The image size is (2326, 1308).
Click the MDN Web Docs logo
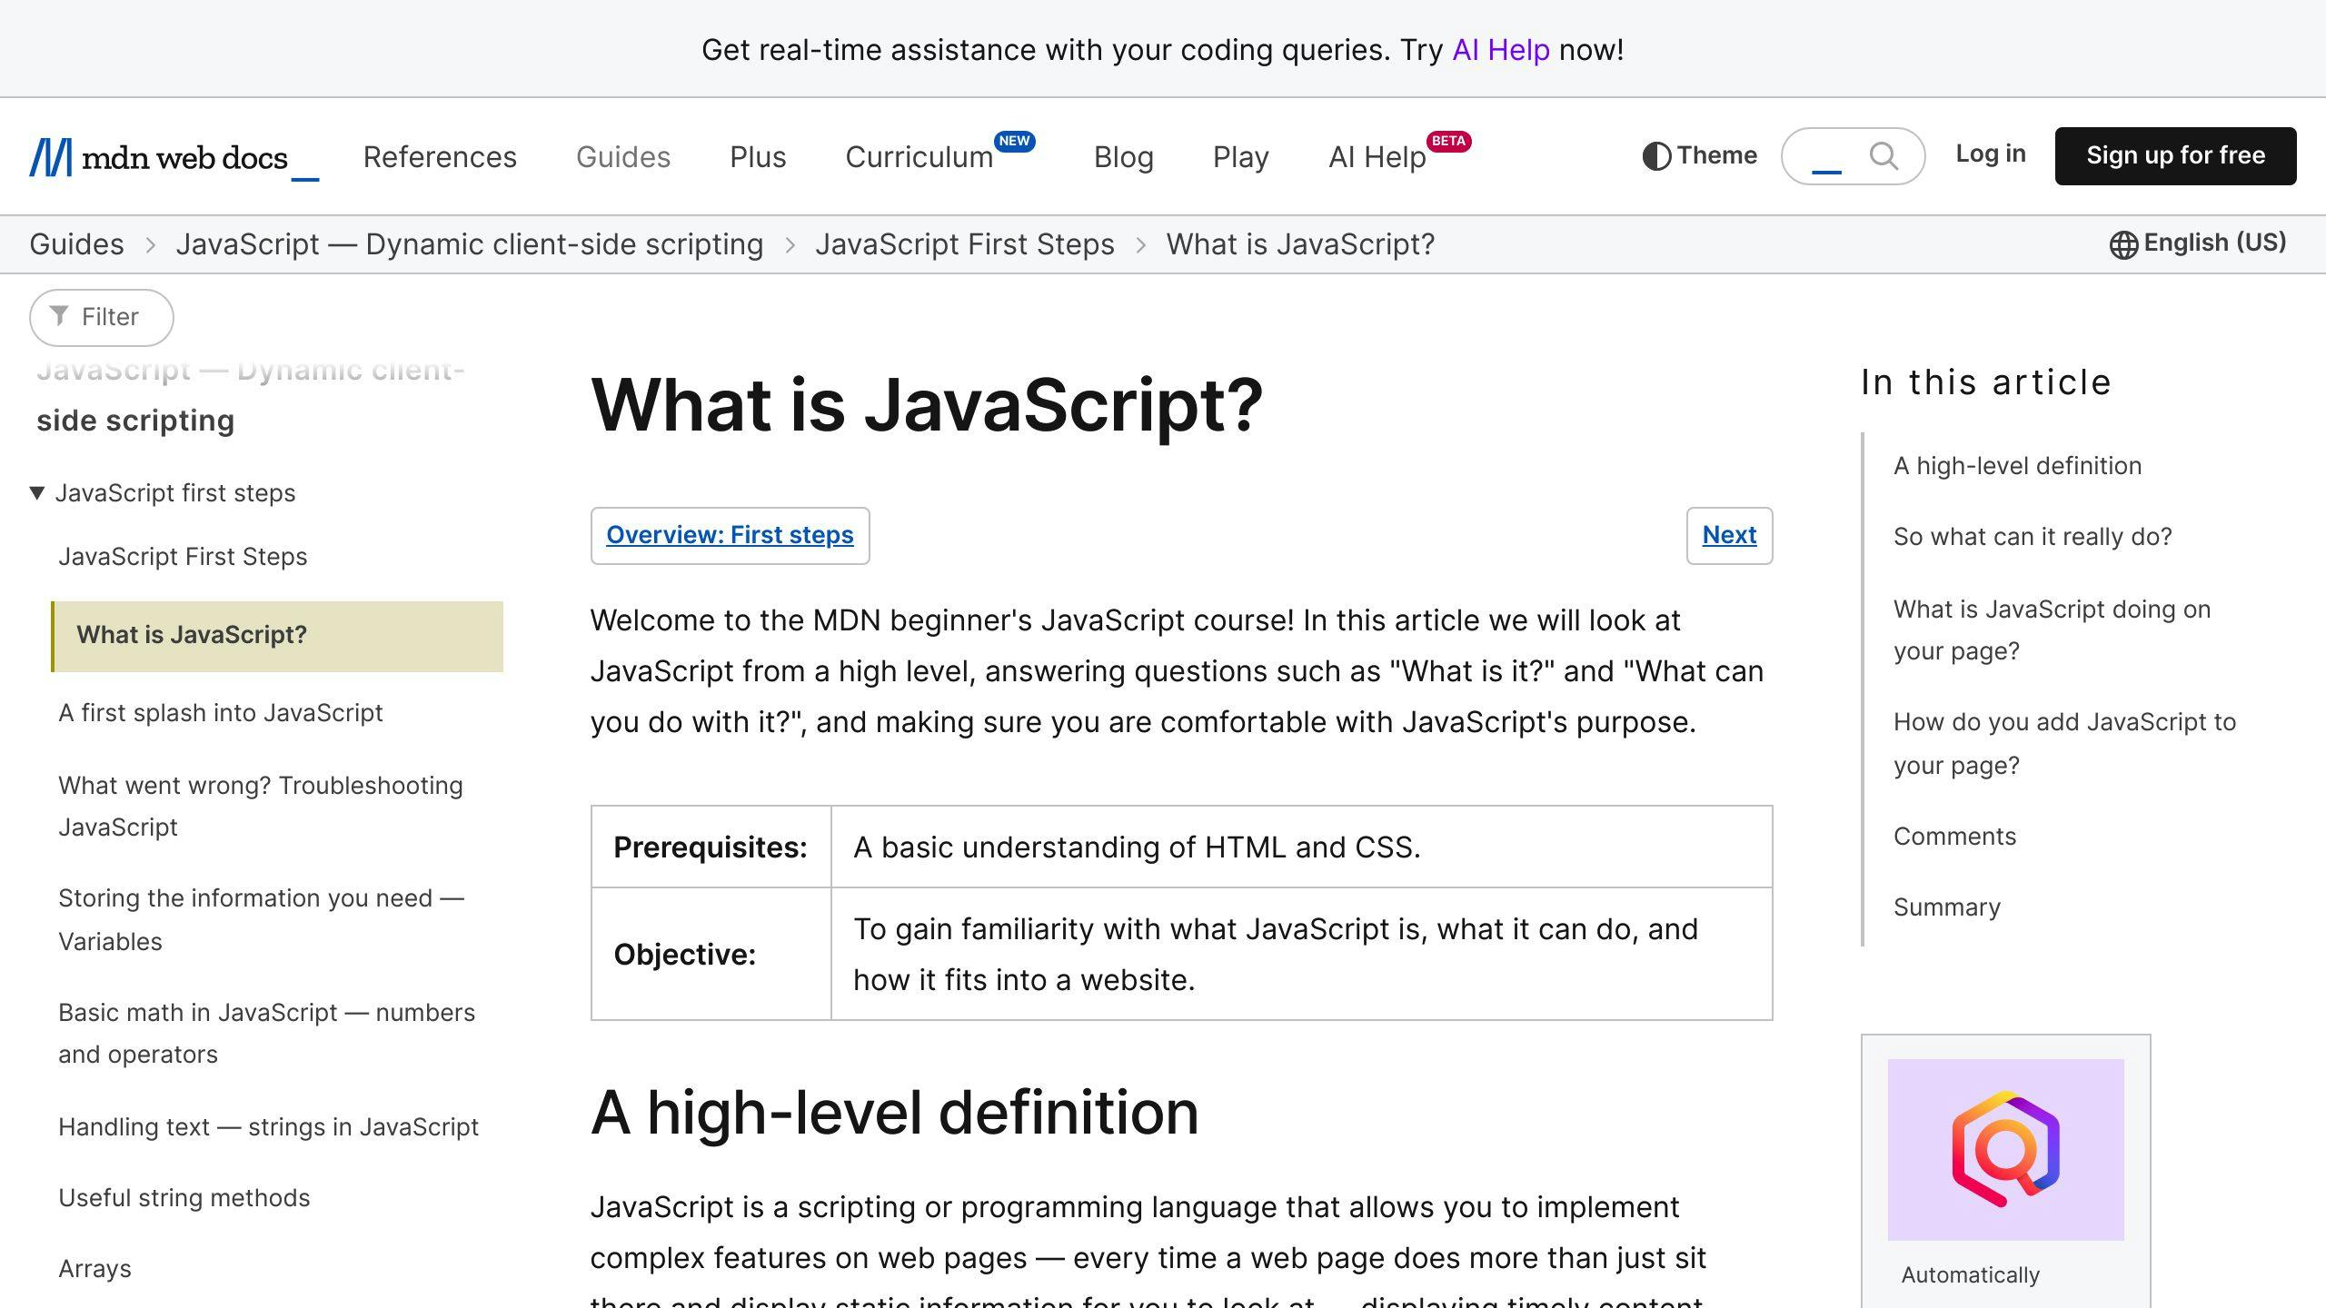tap(174, 155)
